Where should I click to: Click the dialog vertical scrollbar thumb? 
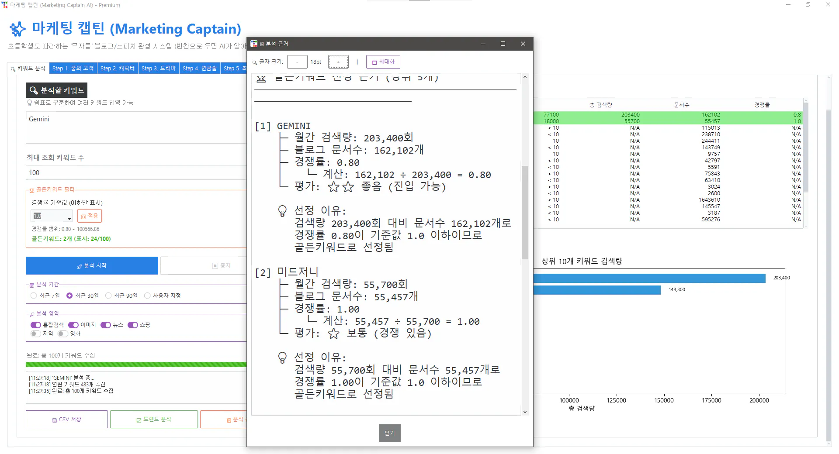point(525,212)
